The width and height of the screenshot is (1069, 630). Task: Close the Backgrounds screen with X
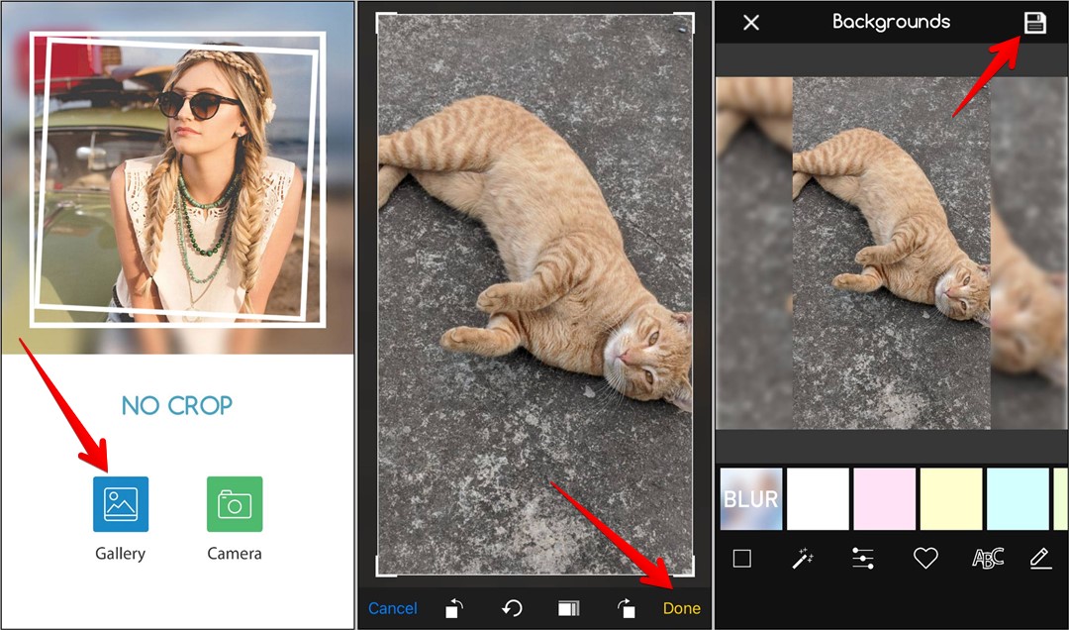pos(750,22)
